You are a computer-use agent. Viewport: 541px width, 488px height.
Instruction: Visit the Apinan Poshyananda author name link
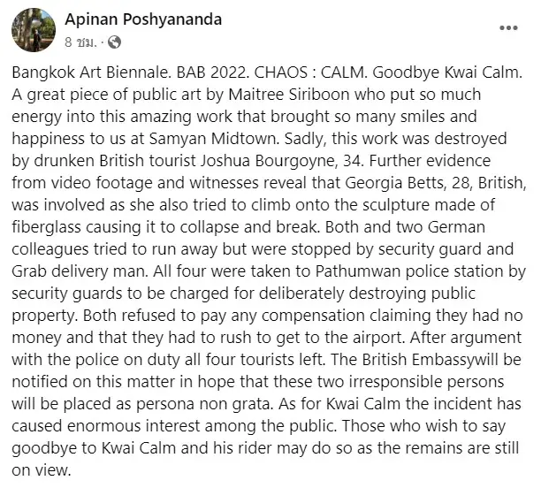point(143,19)
